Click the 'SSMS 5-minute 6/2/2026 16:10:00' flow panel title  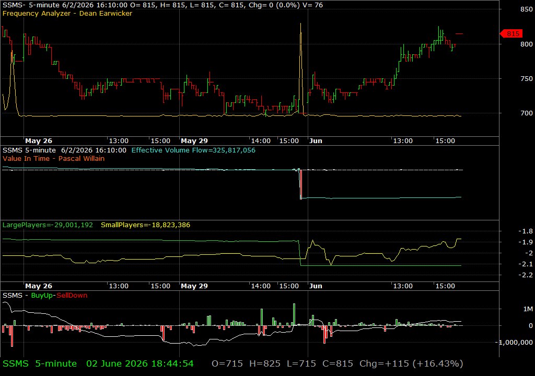click(x=64, y=150)
